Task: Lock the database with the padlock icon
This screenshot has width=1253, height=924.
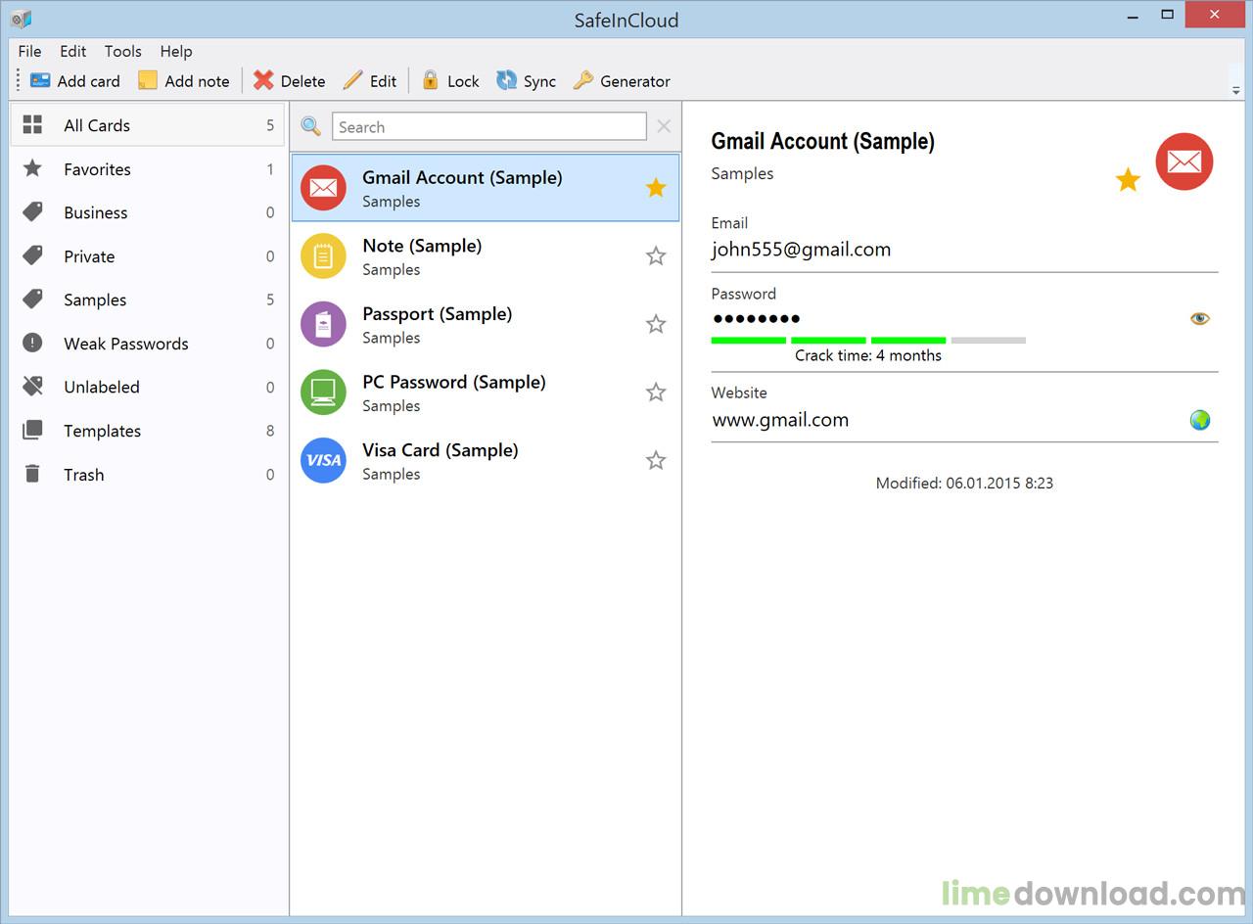Action: pyautogui.click(x=430, y=81)
